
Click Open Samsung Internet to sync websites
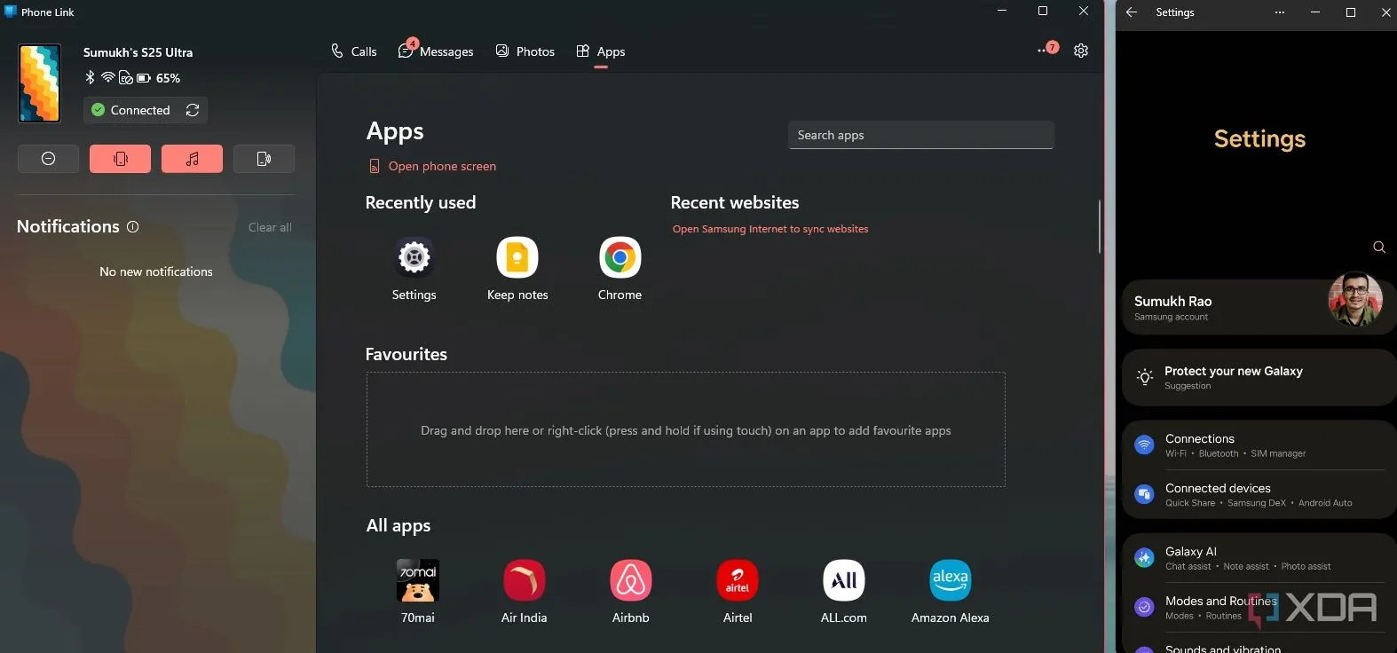coord(770,229)
